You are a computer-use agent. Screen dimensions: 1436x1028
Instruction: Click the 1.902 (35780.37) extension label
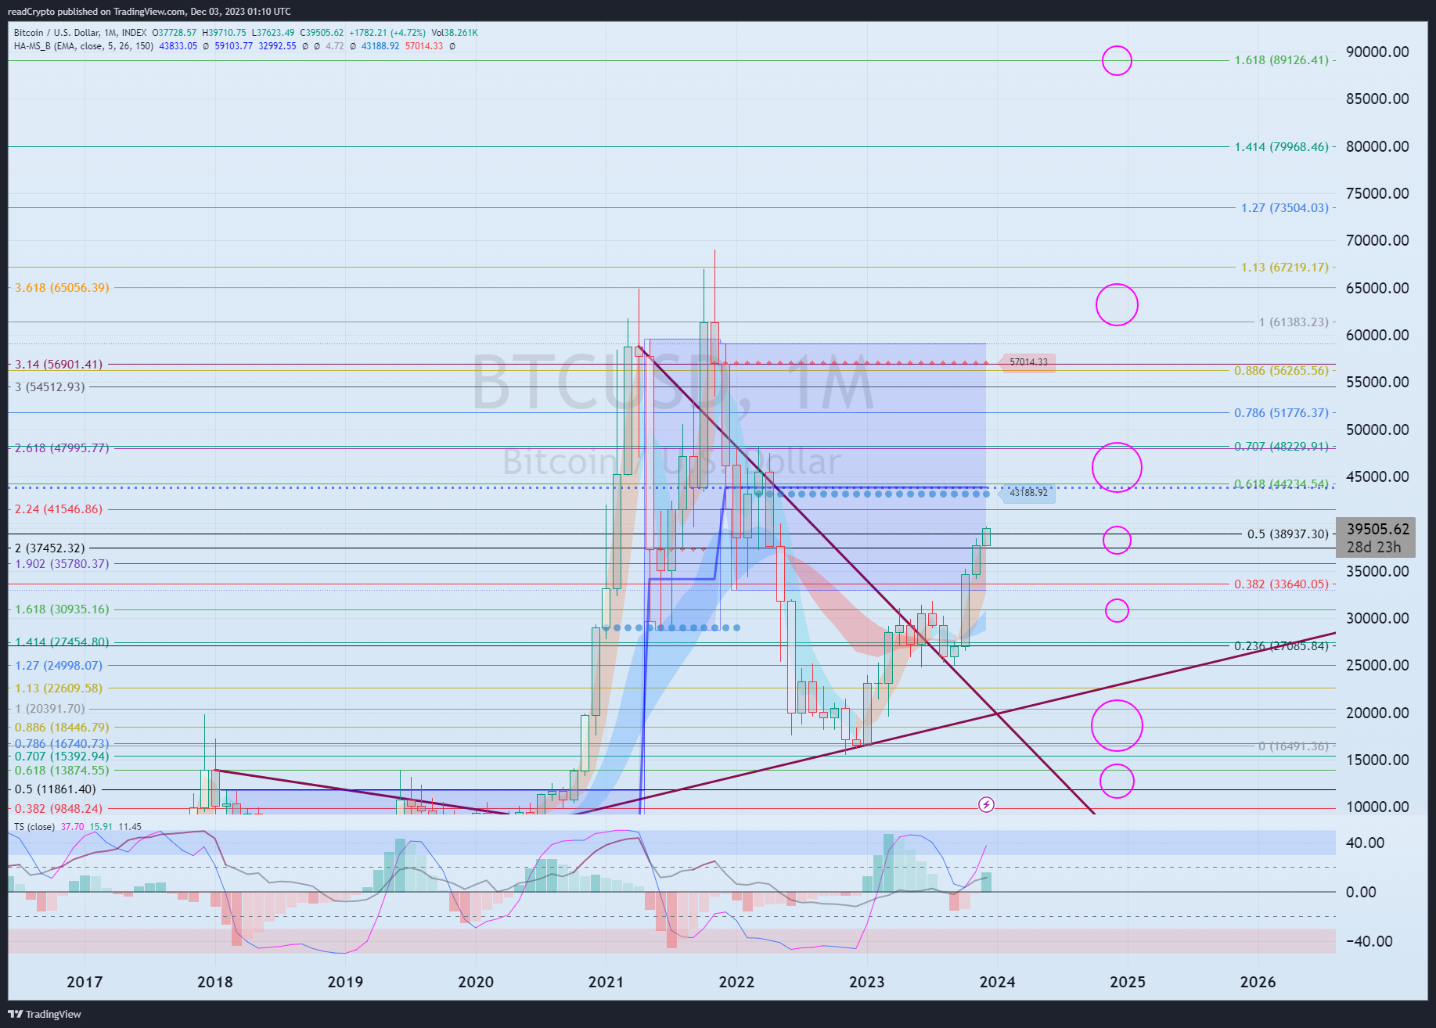coord(62,563)
